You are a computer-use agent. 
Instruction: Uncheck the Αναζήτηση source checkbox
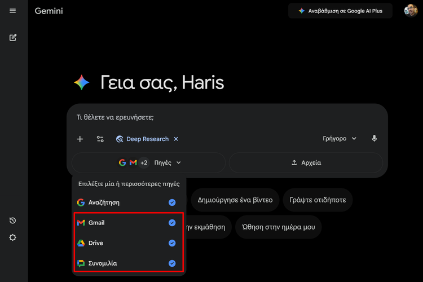pos(172,202)
